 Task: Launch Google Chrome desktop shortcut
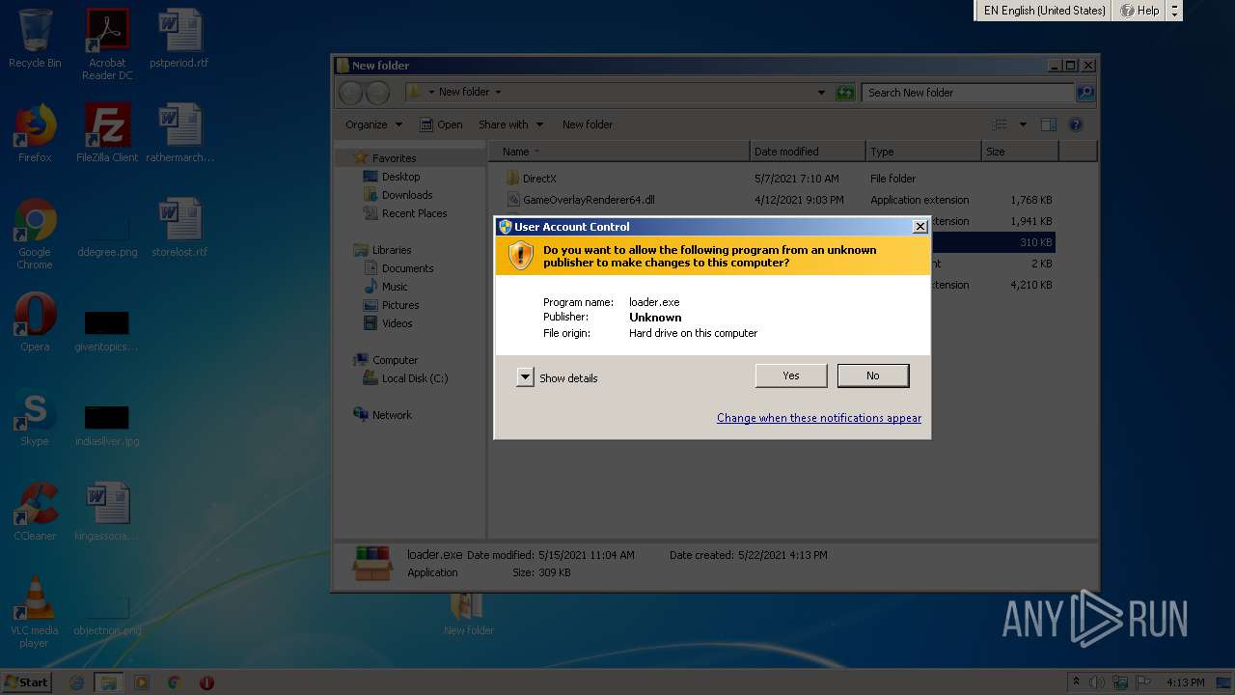pyautogui.click(x=35, y=234)
